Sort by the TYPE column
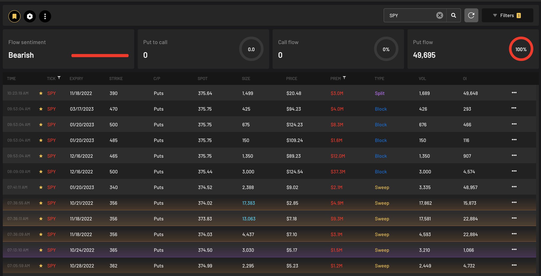This screenshot has width=541, height=276. 379,79
